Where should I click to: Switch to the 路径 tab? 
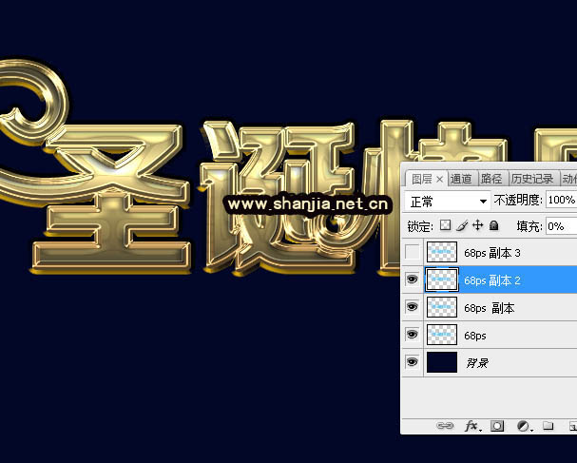point(491,179)
